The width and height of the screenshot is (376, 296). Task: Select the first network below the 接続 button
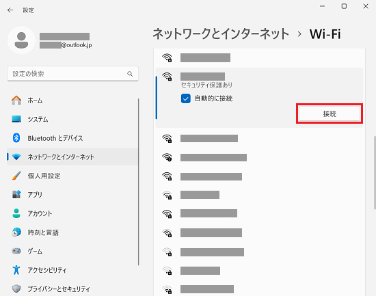[x=259, y=138]
